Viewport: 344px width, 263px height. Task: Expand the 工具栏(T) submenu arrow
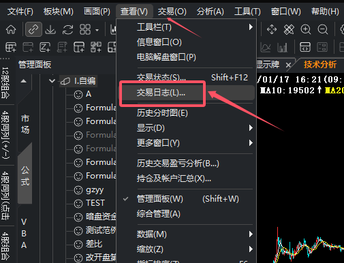(251, 27)
